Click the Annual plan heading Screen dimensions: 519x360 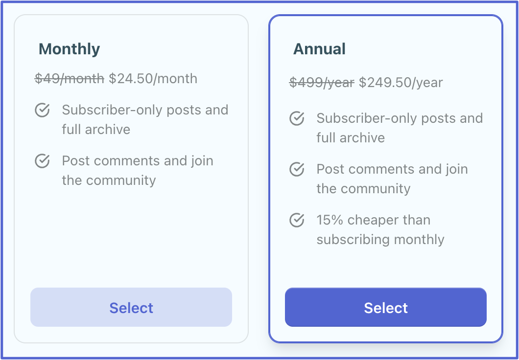(x=319, y=49)
